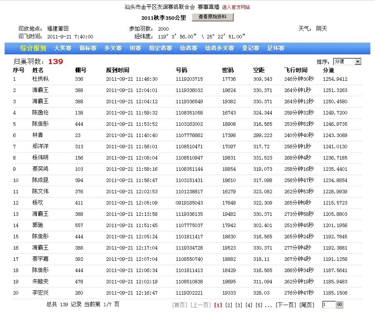Go to page [4] in pagination

click(x=249, y=305)
